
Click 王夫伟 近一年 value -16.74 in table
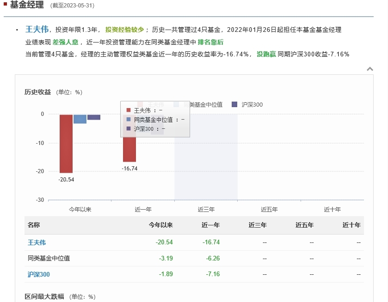click(x=211, y=242)
